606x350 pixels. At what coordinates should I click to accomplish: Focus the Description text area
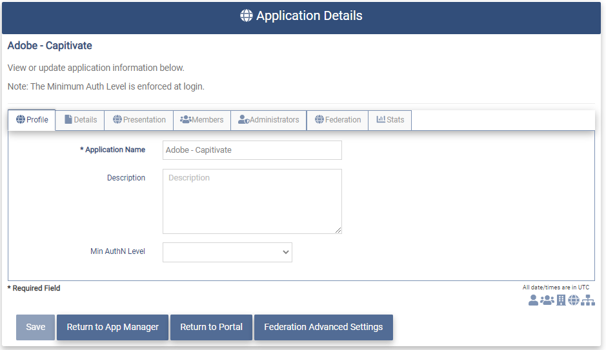pos(252,202)
